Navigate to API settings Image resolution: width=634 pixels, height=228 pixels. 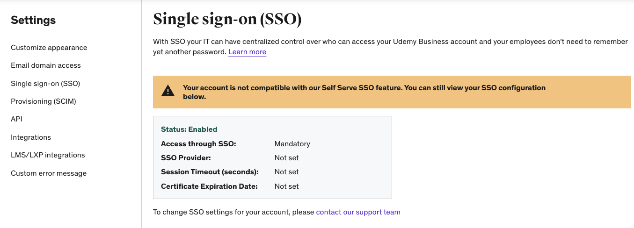click(16, 119)
